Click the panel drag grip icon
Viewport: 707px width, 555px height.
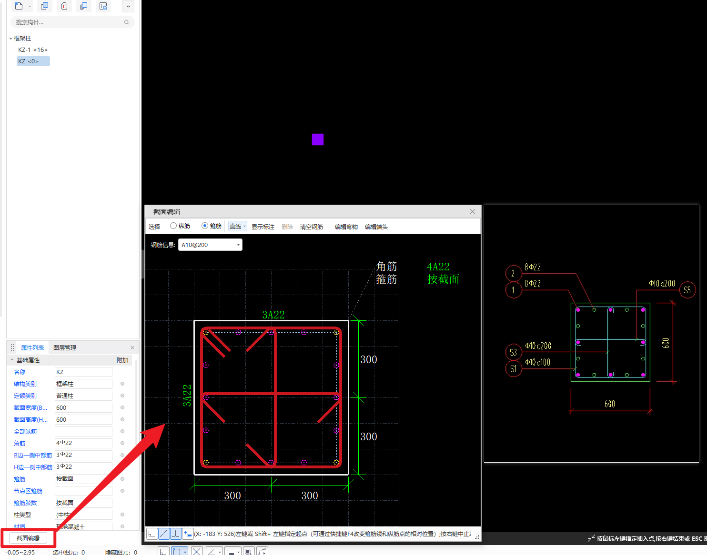12,347
